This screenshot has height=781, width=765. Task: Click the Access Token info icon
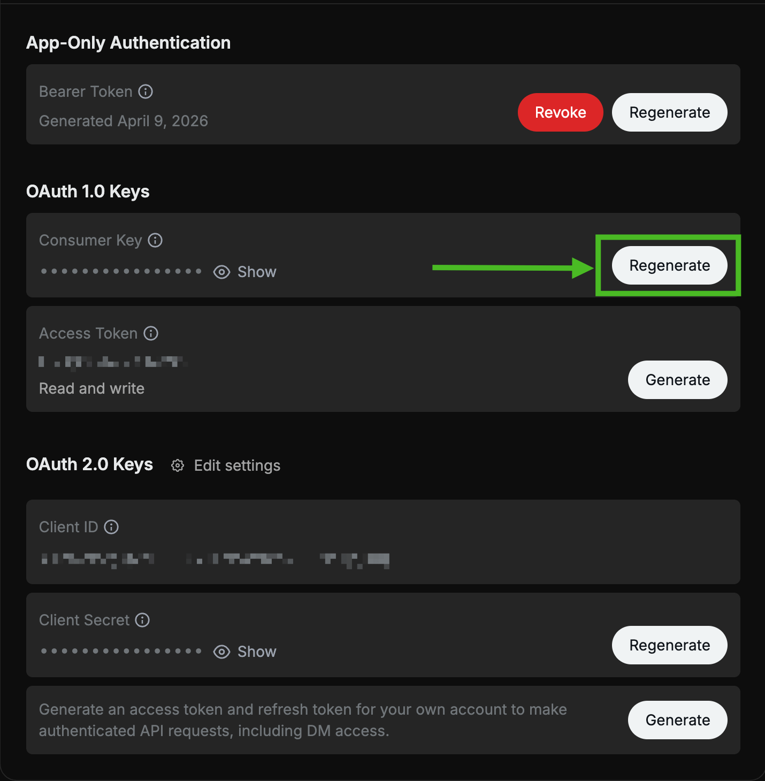coord(151,333)
